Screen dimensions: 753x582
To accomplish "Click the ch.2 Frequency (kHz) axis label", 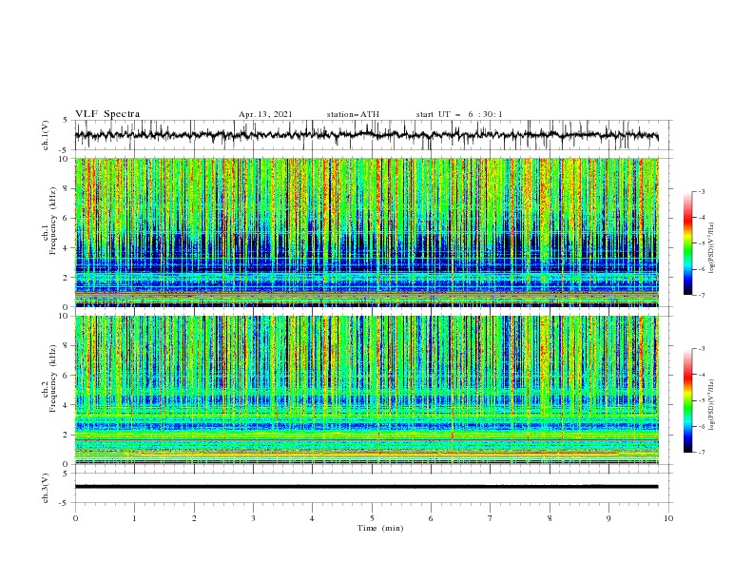I will pos(49,378).
